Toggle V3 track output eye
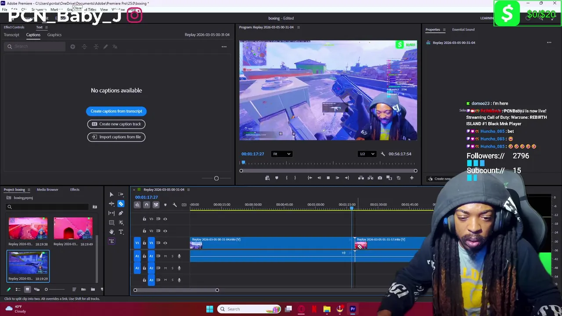The image size is (562, 316). 165,219
